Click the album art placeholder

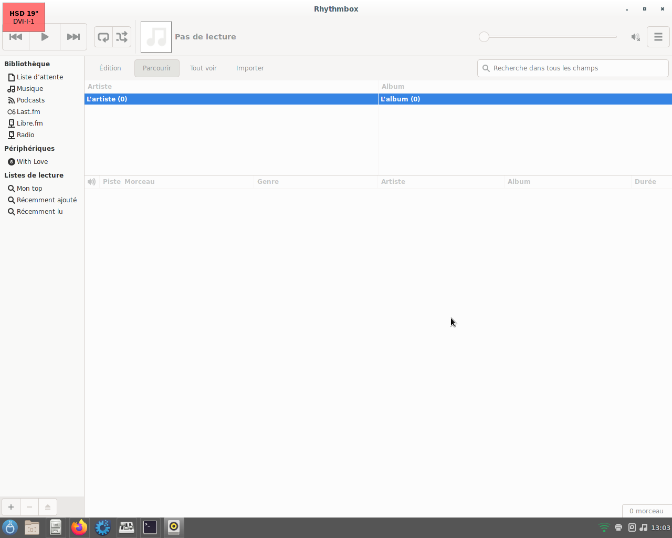(x=156, y=37)
